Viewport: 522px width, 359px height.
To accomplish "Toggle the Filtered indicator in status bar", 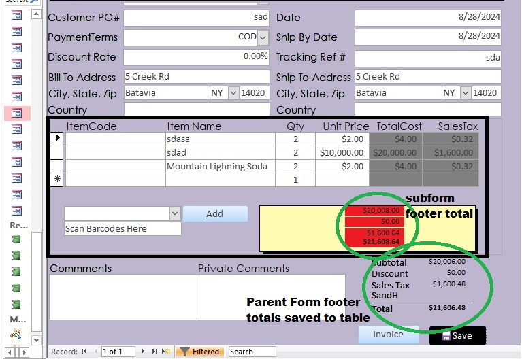I will click(199, 352).
